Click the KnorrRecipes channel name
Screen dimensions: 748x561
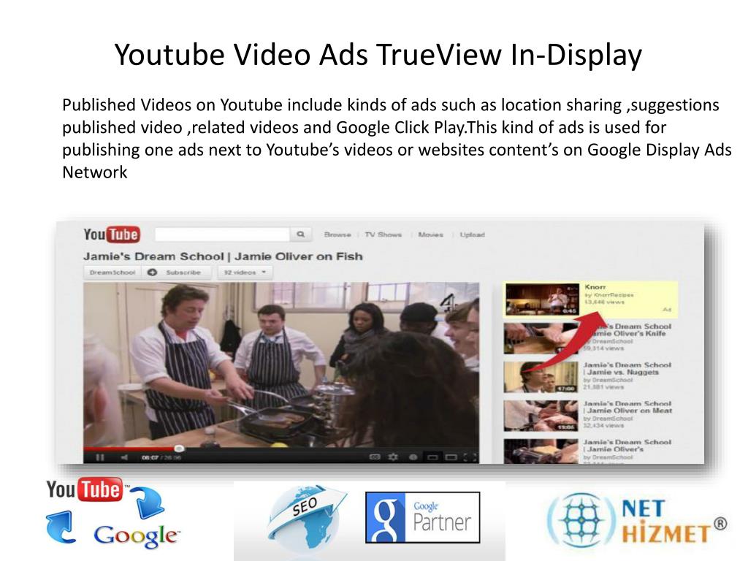click(x=613, y=295)
